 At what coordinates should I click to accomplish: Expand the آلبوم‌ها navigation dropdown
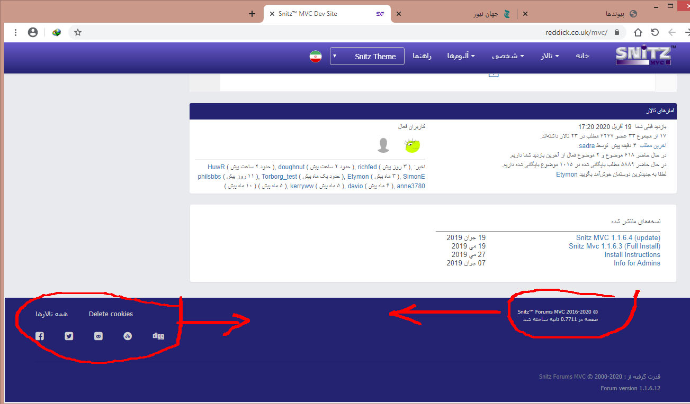(461, 56)
